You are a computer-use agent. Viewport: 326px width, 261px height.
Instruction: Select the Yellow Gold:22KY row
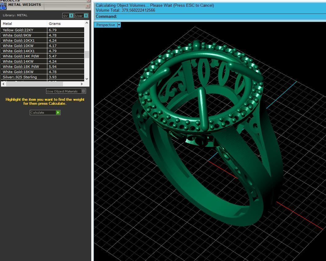pos(43,30)
